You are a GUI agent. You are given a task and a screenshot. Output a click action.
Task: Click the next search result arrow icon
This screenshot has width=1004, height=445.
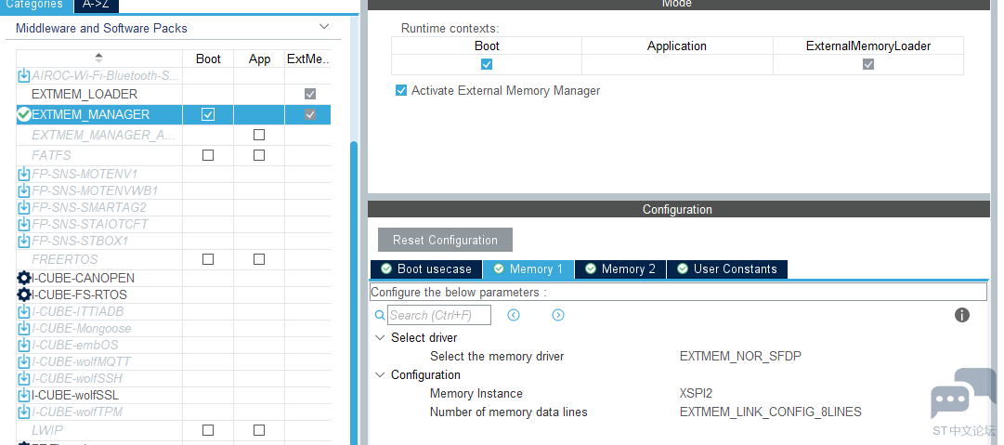coord(558,315)
